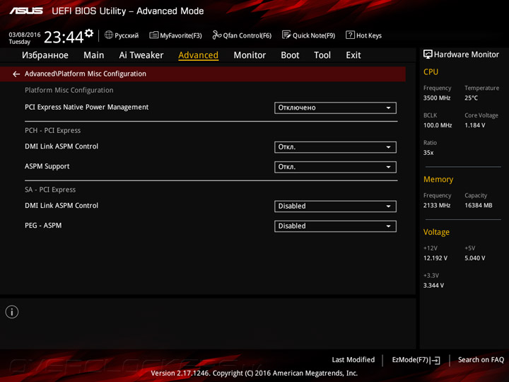Open the Tool tab

[322, 55]
